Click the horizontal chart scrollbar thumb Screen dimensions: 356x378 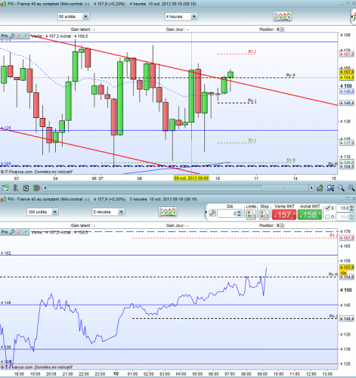285,187
